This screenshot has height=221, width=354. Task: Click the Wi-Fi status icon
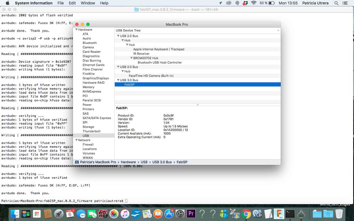point(254,3)
